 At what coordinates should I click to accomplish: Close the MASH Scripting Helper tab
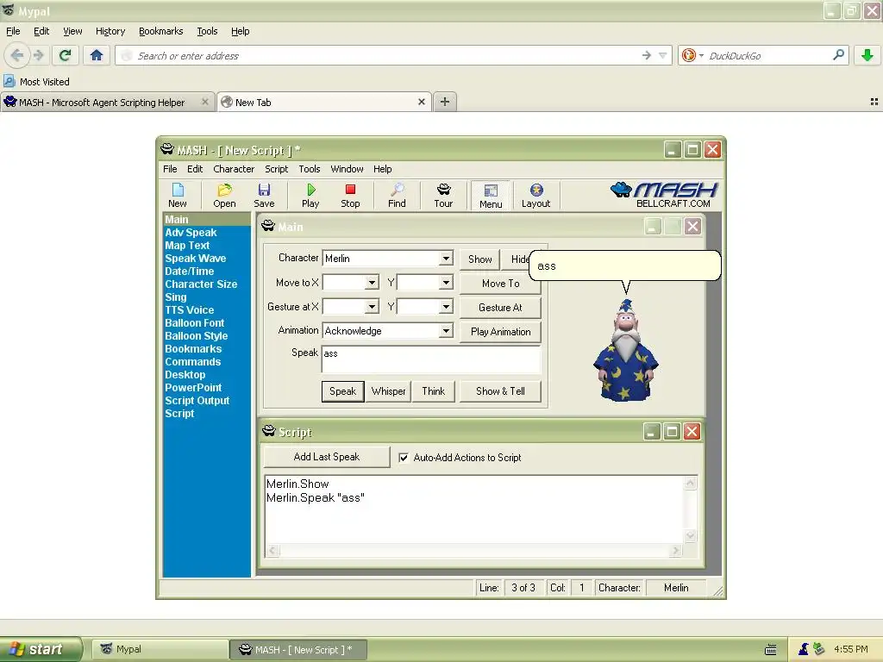[x=205, y=102]
